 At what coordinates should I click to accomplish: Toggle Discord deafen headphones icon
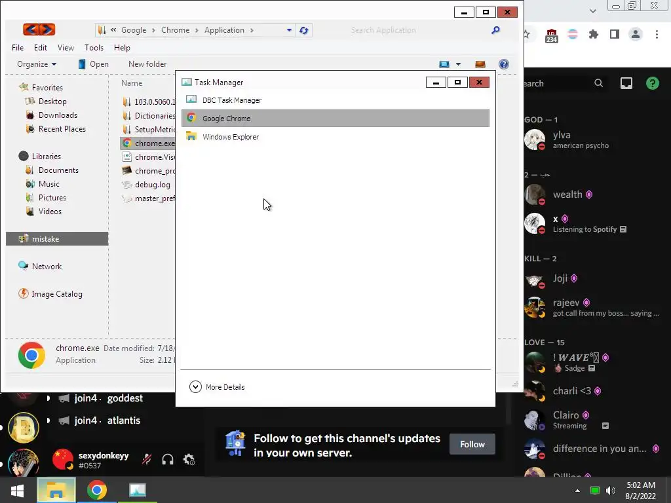tap(168, 459)
